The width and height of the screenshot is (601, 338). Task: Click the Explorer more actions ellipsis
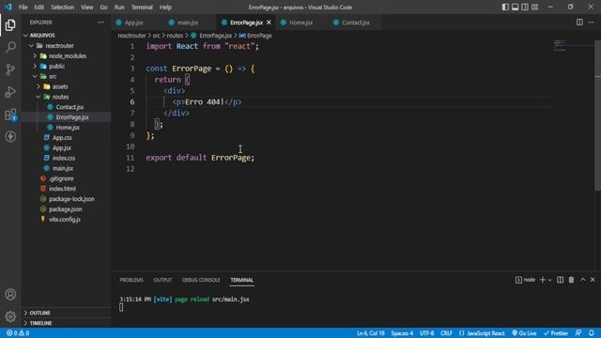[x=100, y=23]
